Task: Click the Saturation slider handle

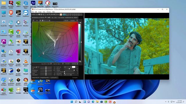Action: pos(46,75)
